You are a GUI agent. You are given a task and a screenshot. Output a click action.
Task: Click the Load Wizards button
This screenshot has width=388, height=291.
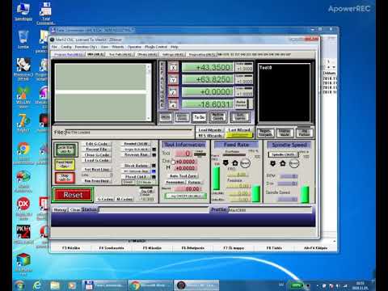210,130
